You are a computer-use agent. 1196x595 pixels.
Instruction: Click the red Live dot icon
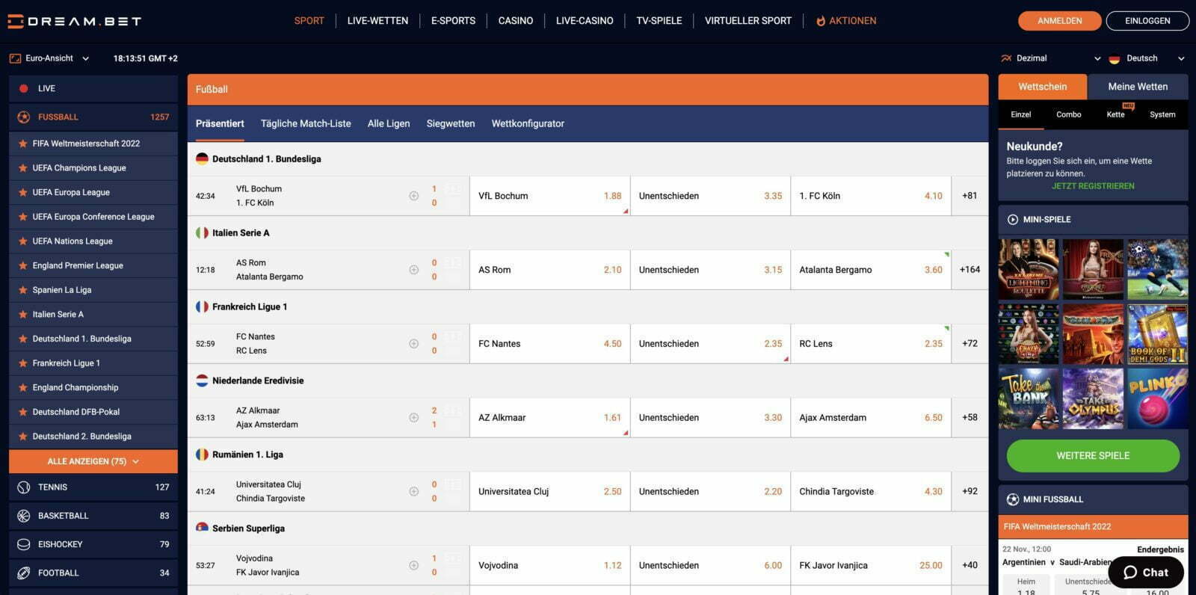pyautogui.click(x=23, y=88)
